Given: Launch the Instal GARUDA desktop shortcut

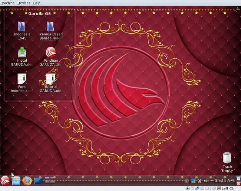Looking at the screenshot, I should (22, 57).
